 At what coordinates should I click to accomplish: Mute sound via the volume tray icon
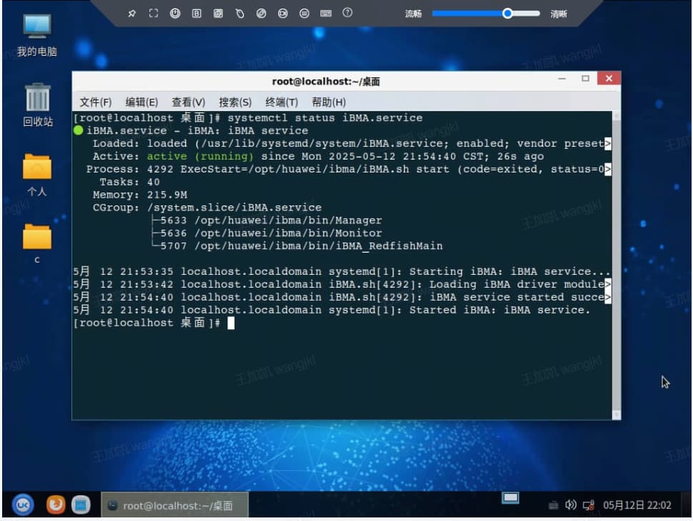(x=570, y=505)
